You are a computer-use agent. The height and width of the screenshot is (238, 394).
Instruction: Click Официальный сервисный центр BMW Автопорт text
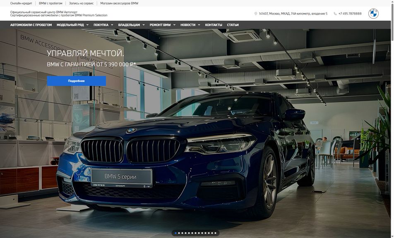(44, 12)
